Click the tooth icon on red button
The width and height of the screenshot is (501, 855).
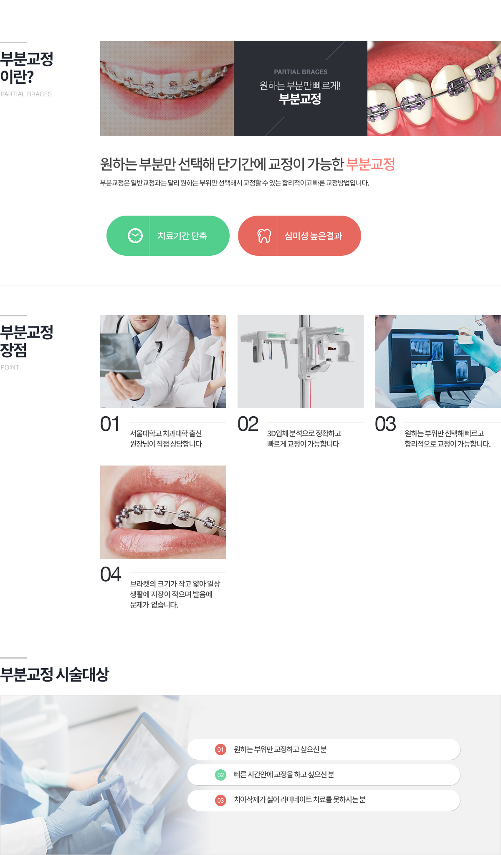pos(264,236)
